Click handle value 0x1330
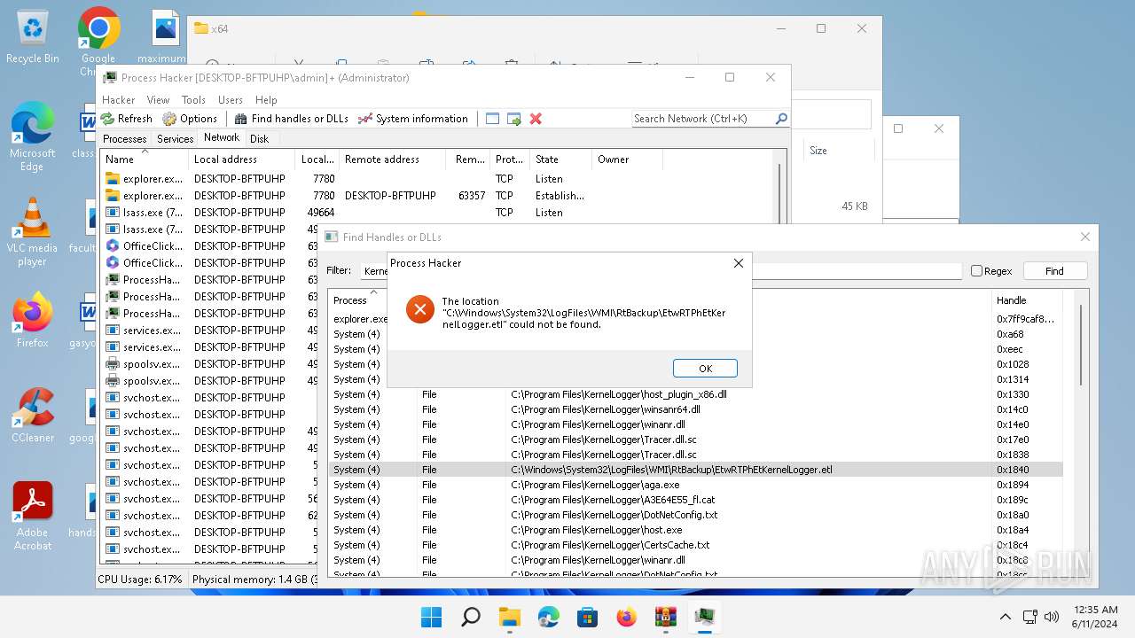The width and height of the screenshot is (1135, 638). [1012, 394]
